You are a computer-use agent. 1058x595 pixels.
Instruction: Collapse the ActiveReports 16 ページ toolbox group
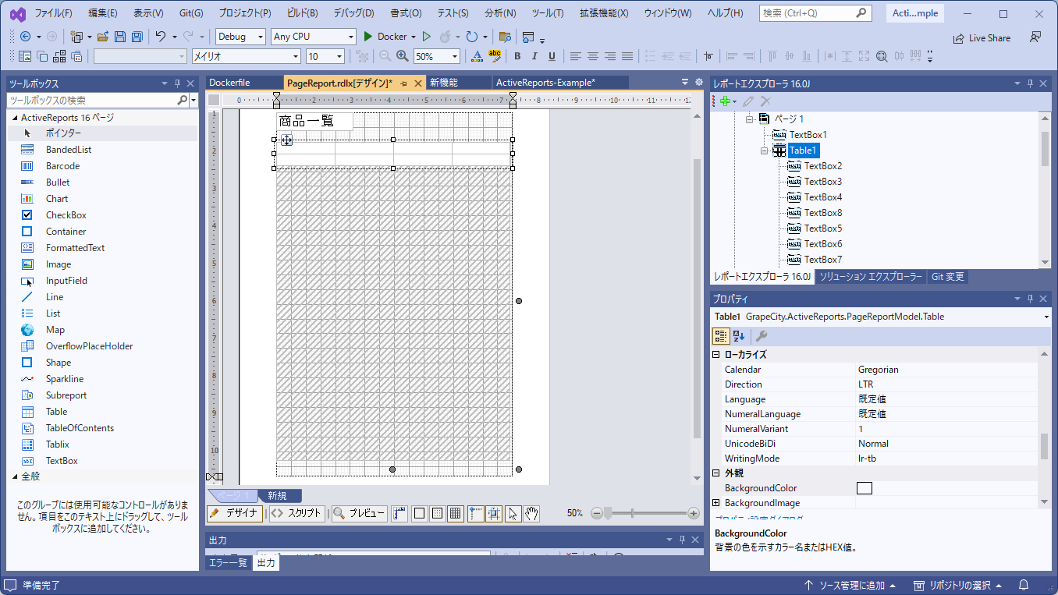[15, 118]
